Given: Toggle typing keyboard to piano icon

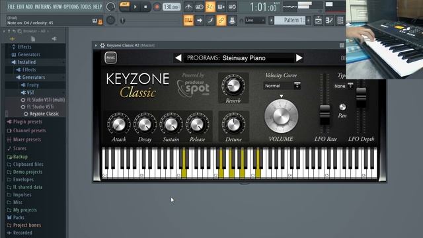Looking at the screenshot, I should (x=188, y=20).
